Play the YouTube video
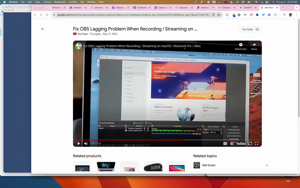The image size is (300, 188). coord(79,144)
